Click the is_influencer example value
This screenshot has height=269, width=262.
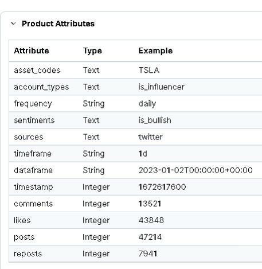point(161,87)
